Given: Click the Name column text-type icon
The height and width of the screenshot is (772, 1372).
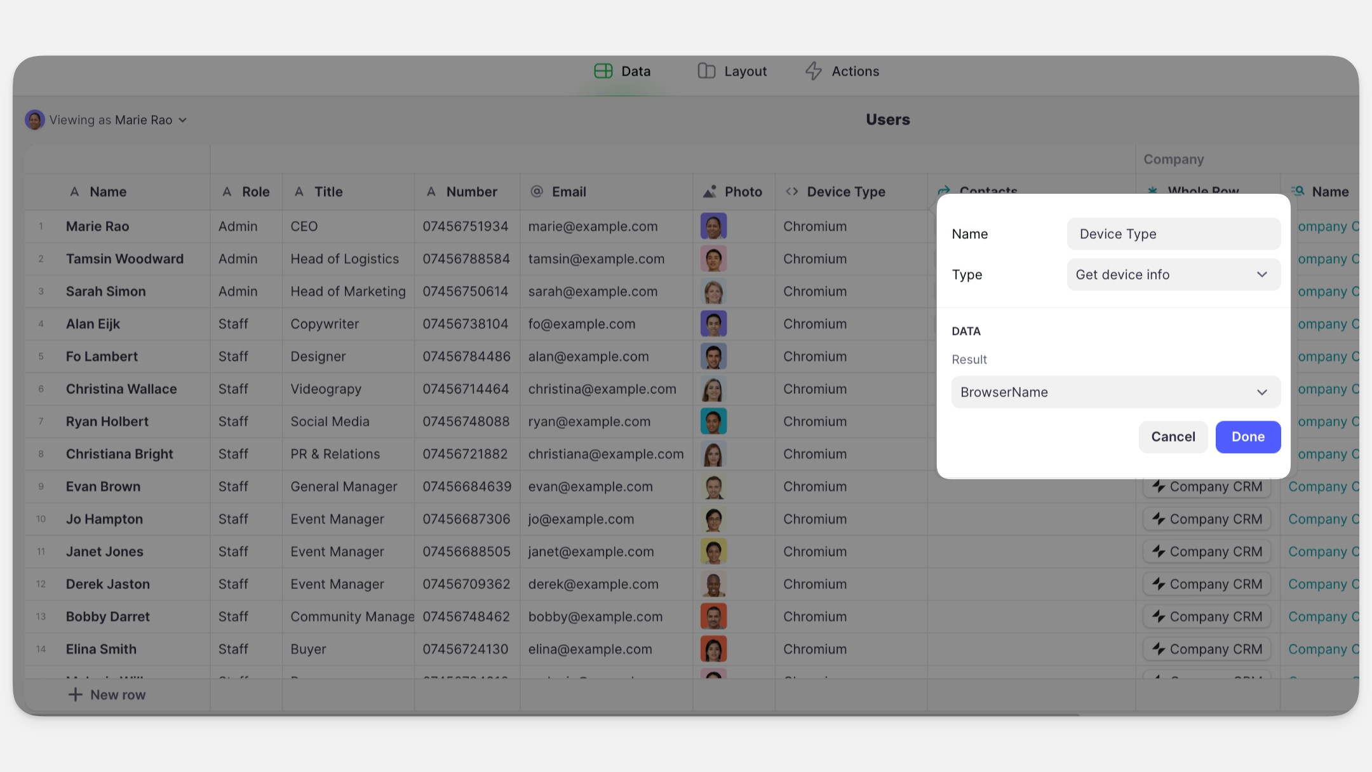Looking at the screenshot, I should (74, 192).
